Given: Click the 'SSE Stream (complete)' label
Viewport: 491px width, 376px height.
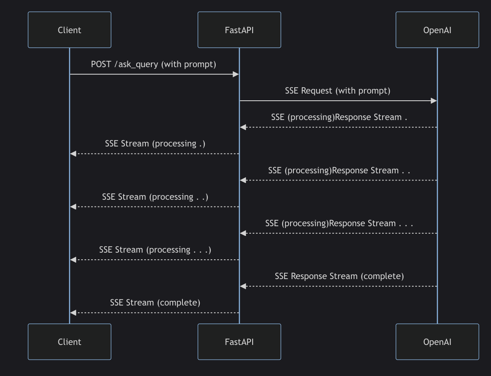Looking at the screenshot, I should pos(155,303).
